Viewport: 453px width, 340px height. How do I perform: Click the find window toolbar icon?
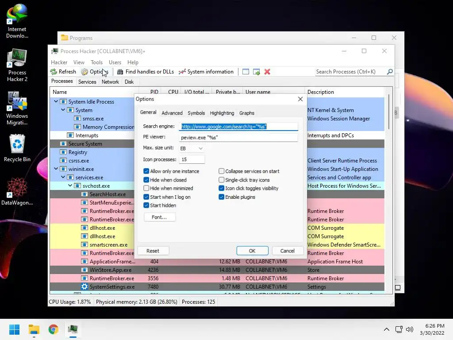pos(246,72)
